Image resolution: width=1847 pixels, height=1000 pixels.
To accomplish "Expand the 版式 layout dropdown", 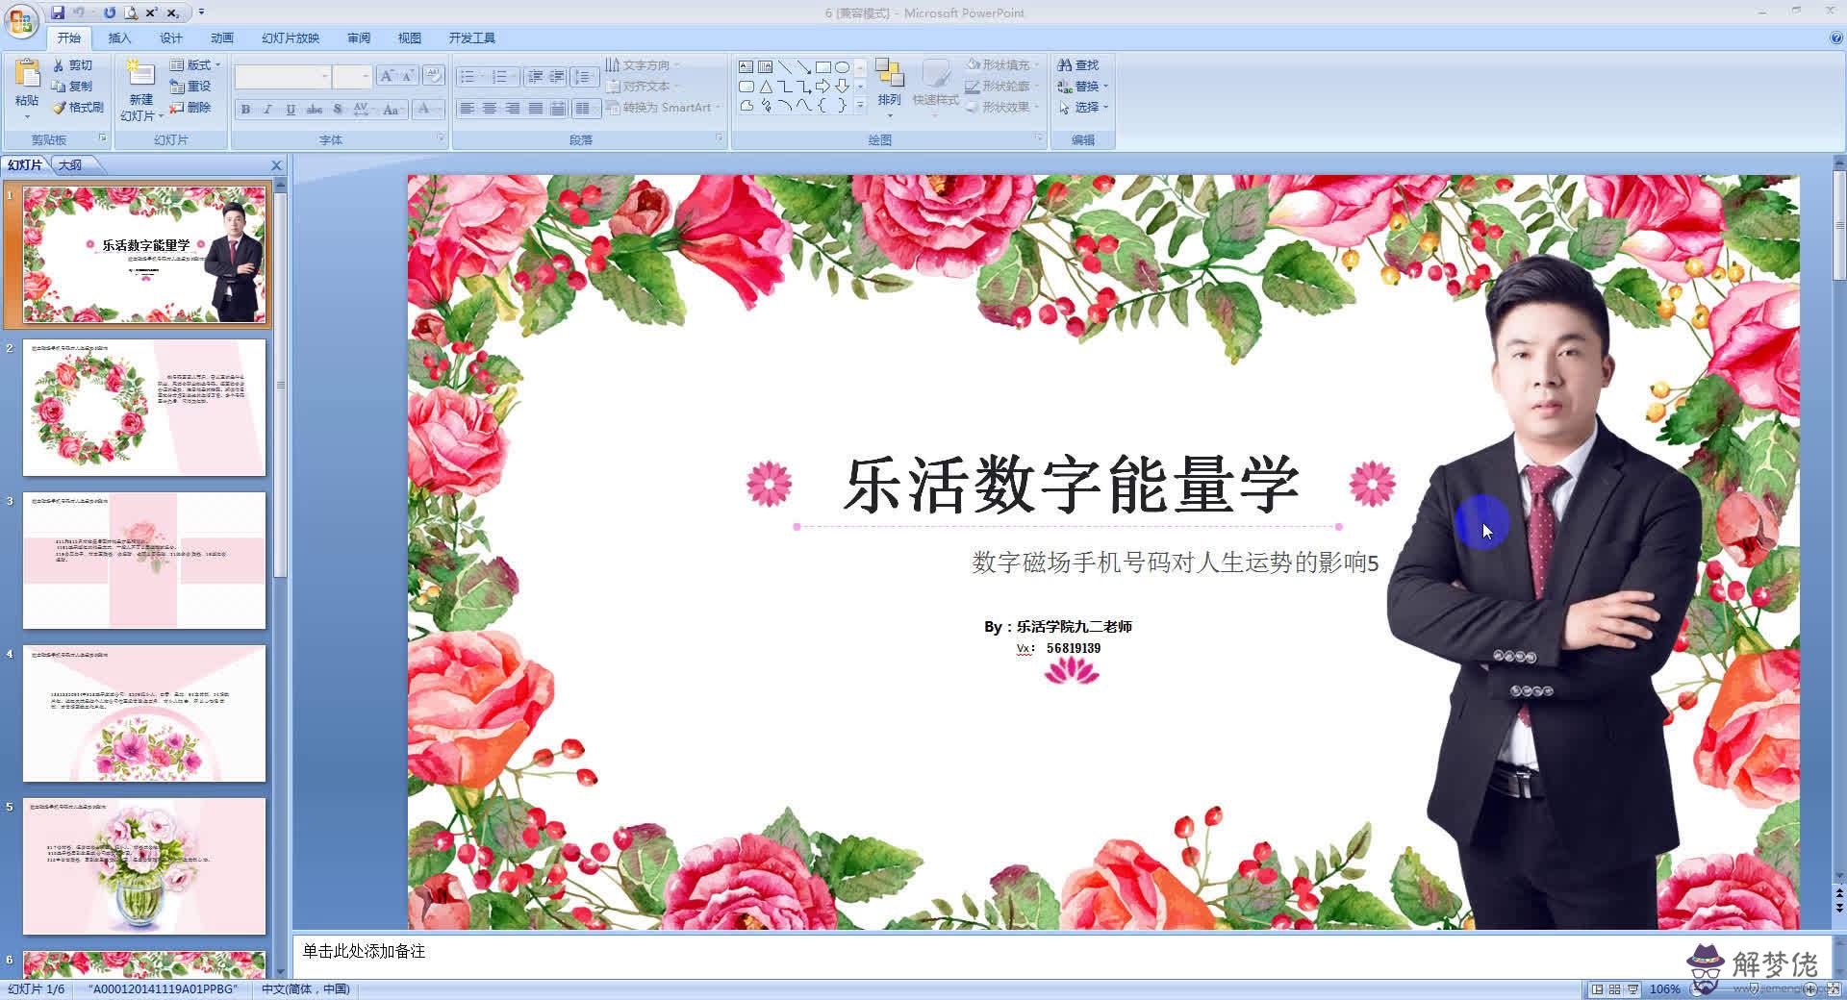I will tap(195, 65).
